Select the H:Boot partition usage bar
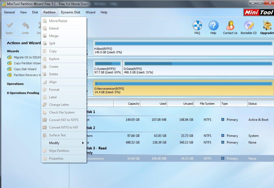 click(x=183, y=43)
